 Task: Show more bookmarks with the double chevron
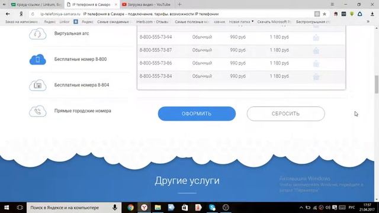pos(368,22)
